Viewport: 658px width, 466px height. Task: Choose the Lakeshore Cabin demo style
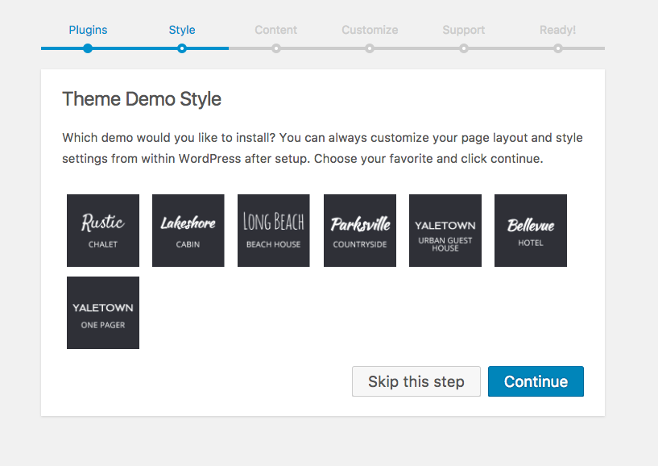pyautogui.click(x=188, y=231)
